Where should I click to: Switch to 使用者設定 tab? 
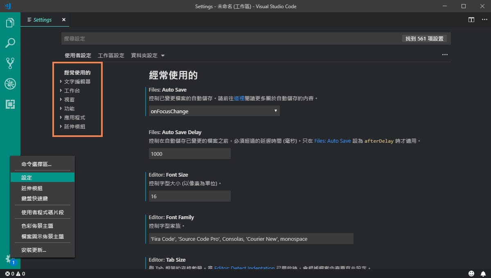pyautogui.click(x=78, y=55)
